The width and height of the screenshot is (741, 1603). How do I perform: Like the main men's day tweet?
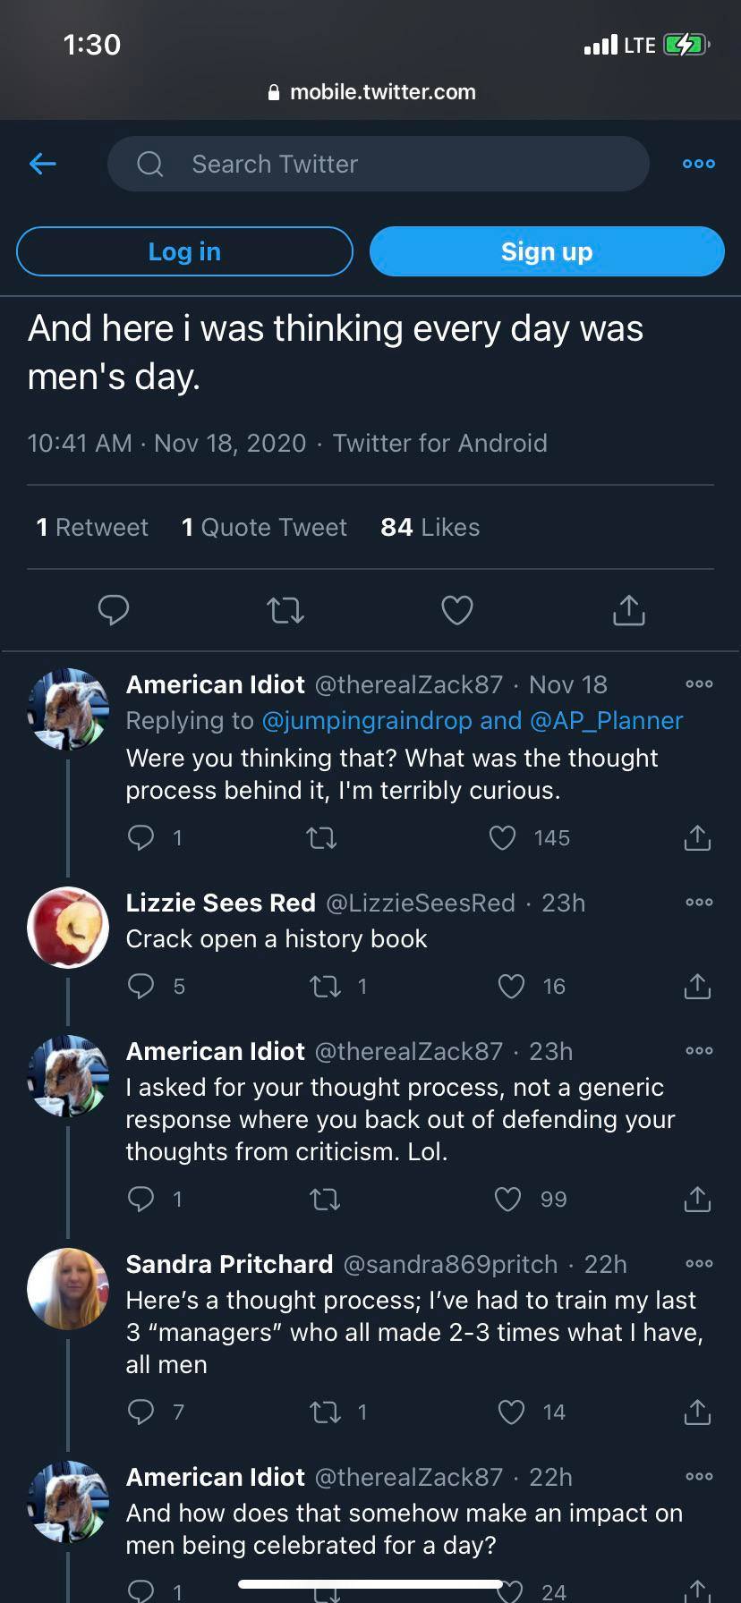pos(457,610)
